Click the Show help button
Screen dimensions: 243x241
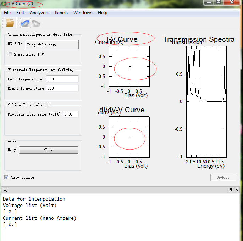[49, 150]
